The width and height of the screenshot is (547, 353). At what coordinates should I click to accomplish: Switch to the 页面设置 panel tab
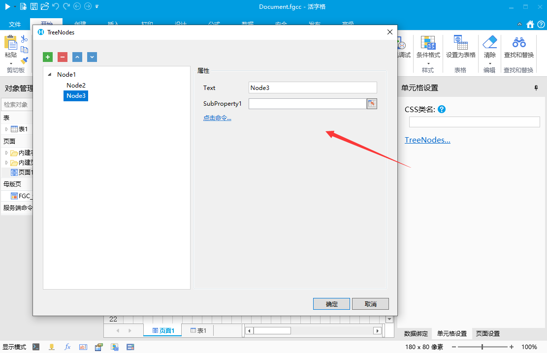(488, 333)
